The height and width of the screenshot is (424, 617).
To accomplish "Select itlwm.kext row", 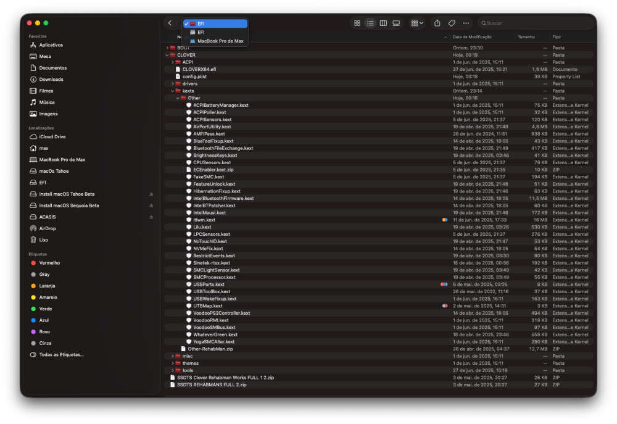I will (x=379, y=220).
